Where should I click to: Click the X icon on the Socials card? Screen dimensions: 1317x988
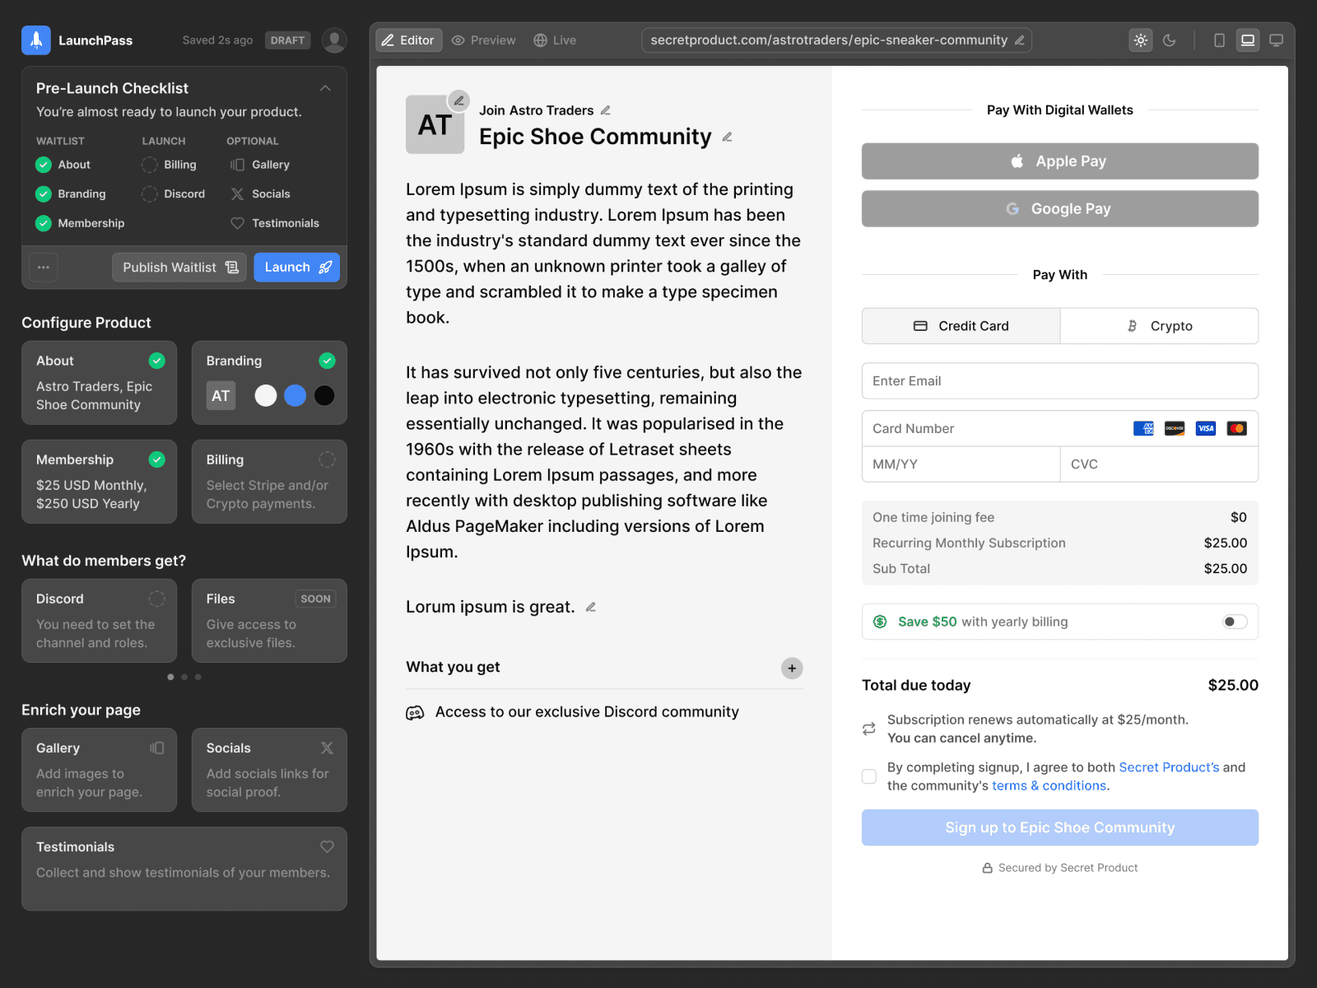click(x=327, y=748)
